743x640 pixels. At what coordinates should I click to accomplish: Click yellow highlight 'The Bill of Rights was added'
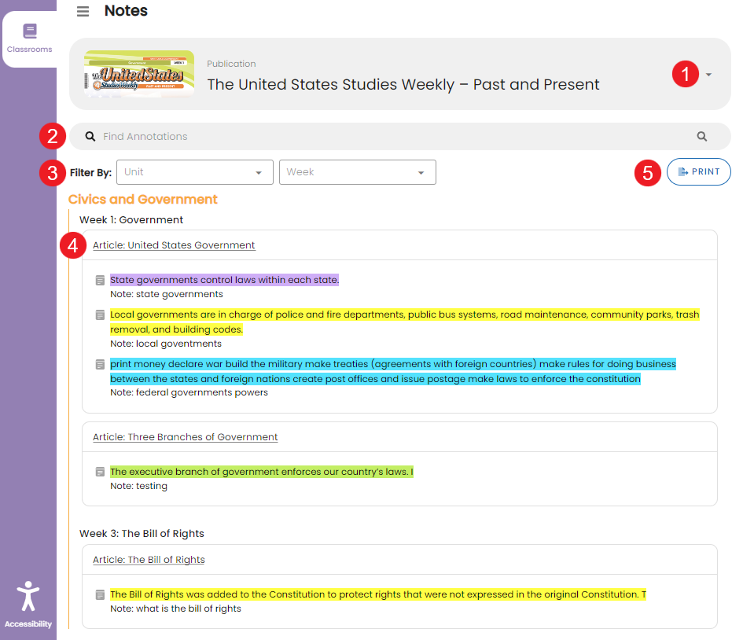tap(378, 594)
